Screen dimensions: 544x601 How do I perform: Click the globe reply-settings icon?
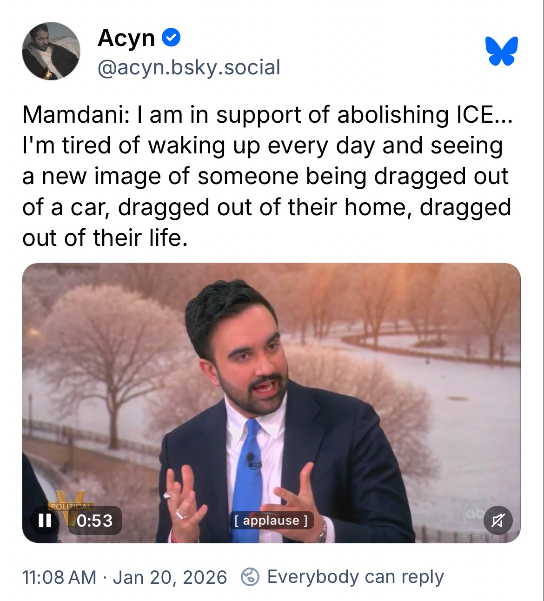click(x=250, y=577)
